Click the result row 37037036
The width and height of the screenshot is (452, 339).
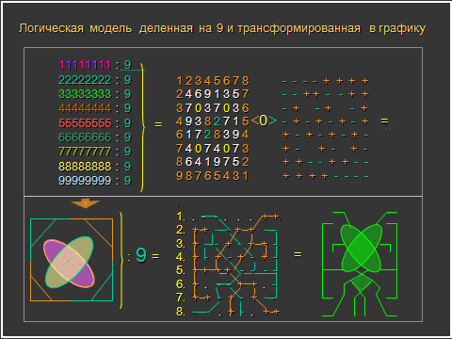click(x=213, y=108)
